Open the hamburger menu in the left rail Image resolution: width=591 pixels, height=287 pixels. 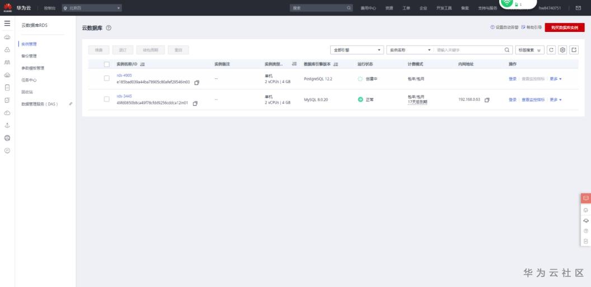pyautogui.click(x=7, y=23)
